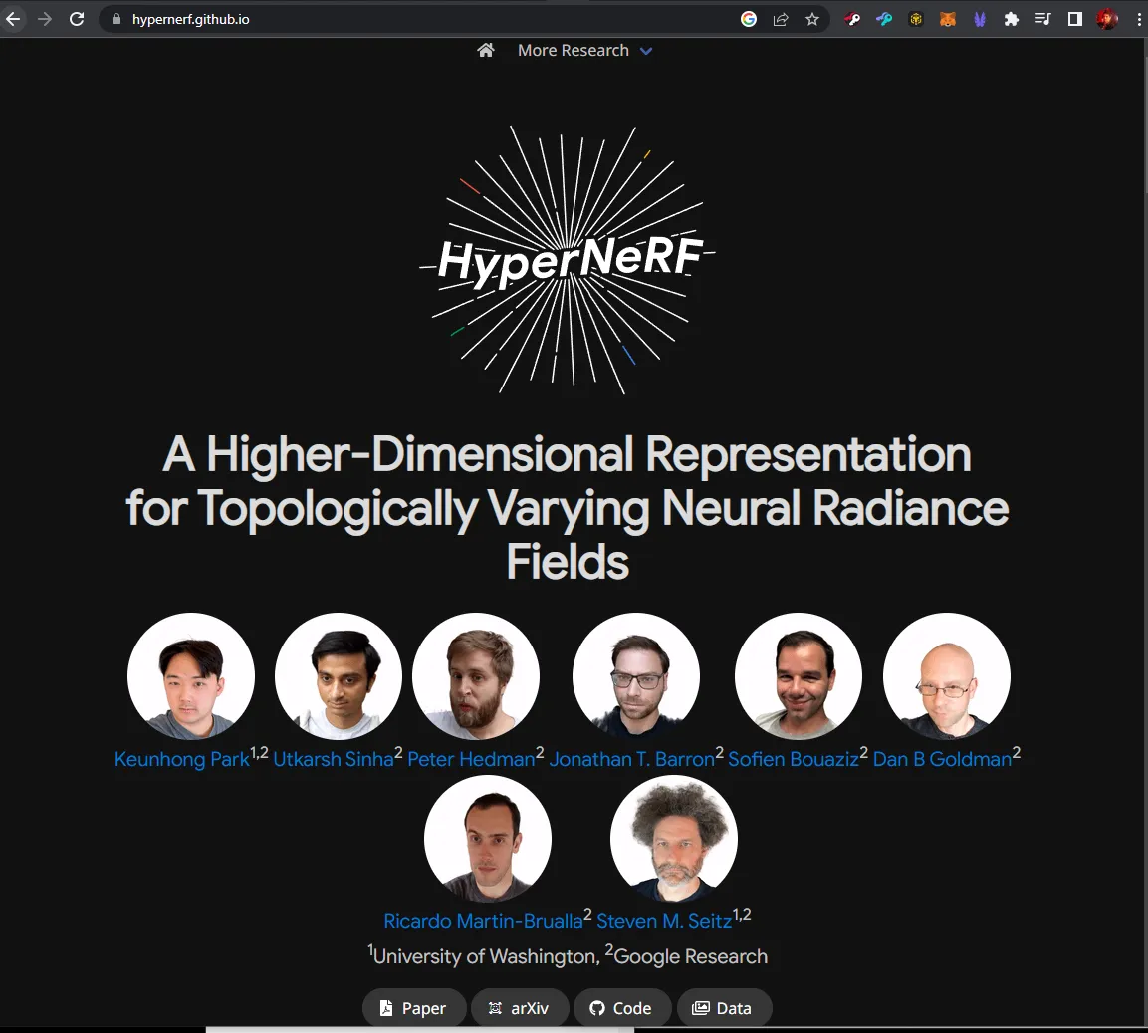Open Sofien Bouaziz's author link
Screen dimensions: 1148x1033
(793, 759)
